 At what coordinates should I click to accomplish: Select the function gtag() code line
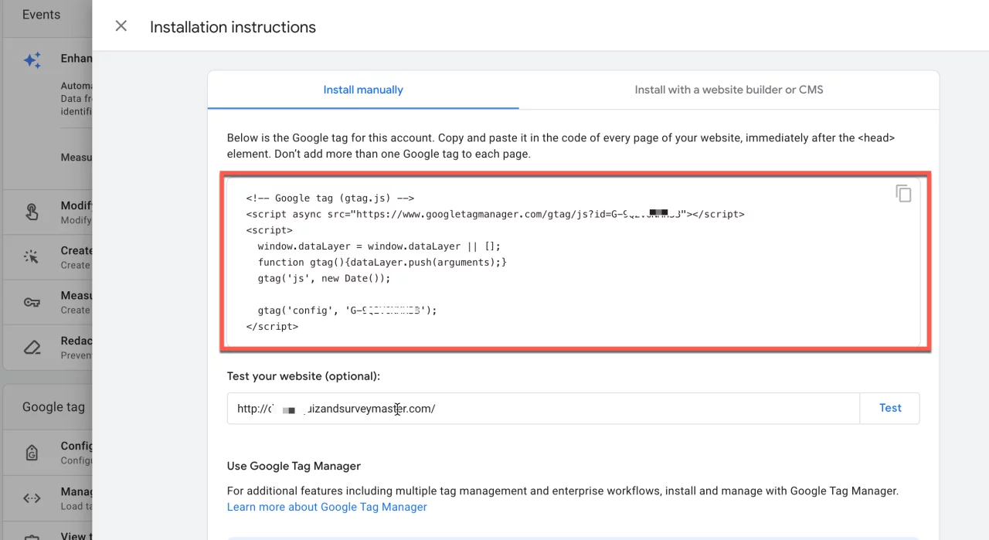pyautogui.click(x=382, y=263)
